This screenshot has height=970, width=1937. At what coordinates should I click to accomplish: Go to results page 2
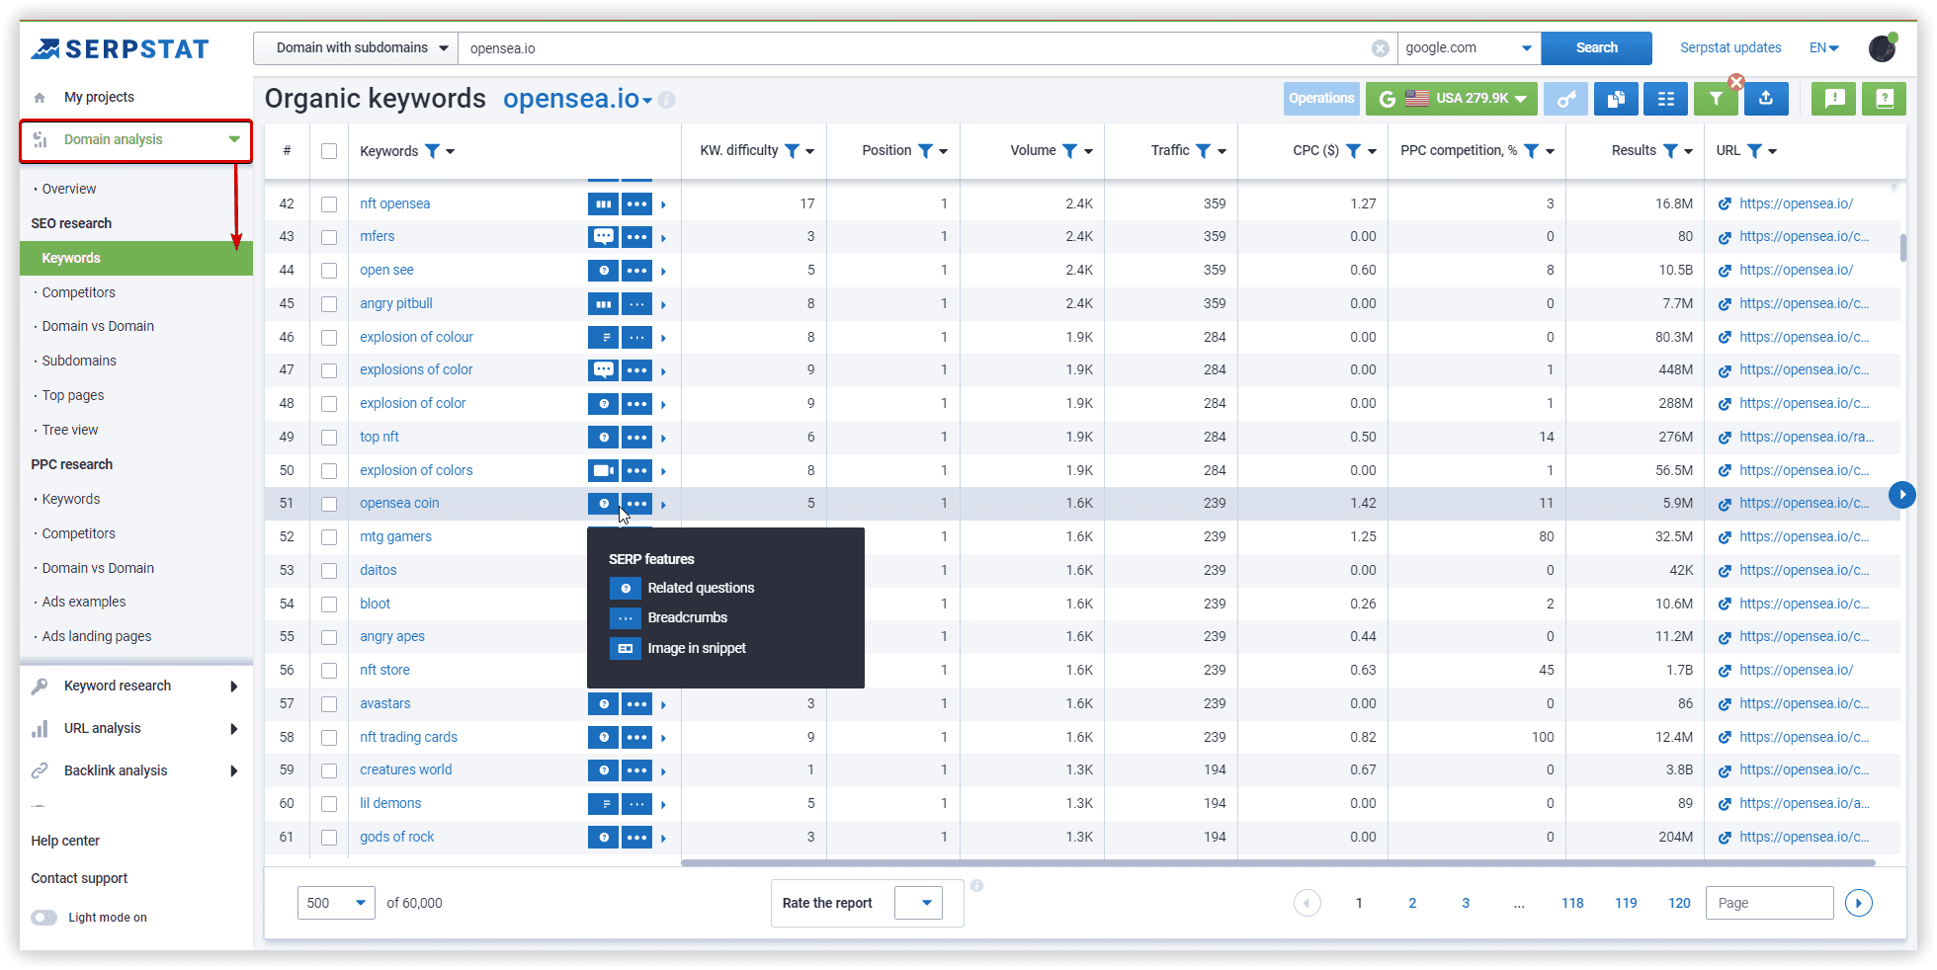tap(1412, 903)
